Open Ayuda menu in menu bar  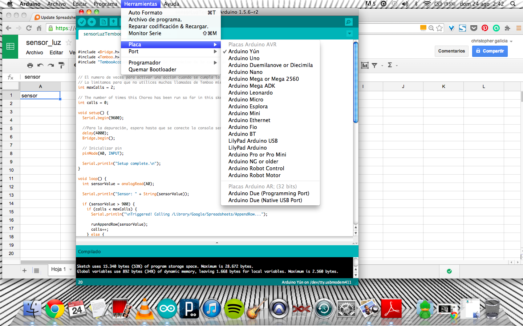(x=171, y=4)
